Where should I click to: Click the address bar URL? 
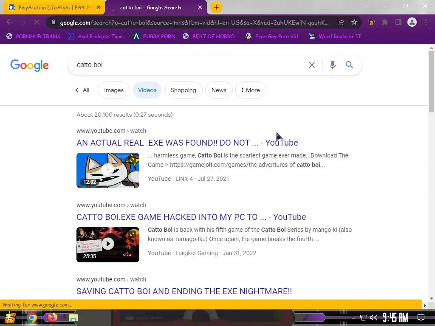(194, 22)
